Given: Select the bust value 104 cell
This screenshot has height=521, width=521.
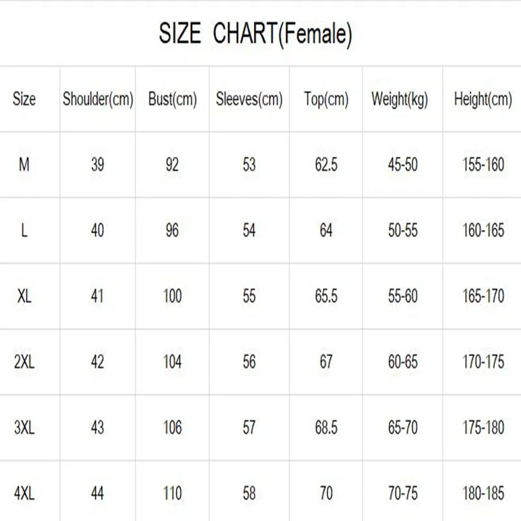Looking at the screenshot, I should click(173, 362).
